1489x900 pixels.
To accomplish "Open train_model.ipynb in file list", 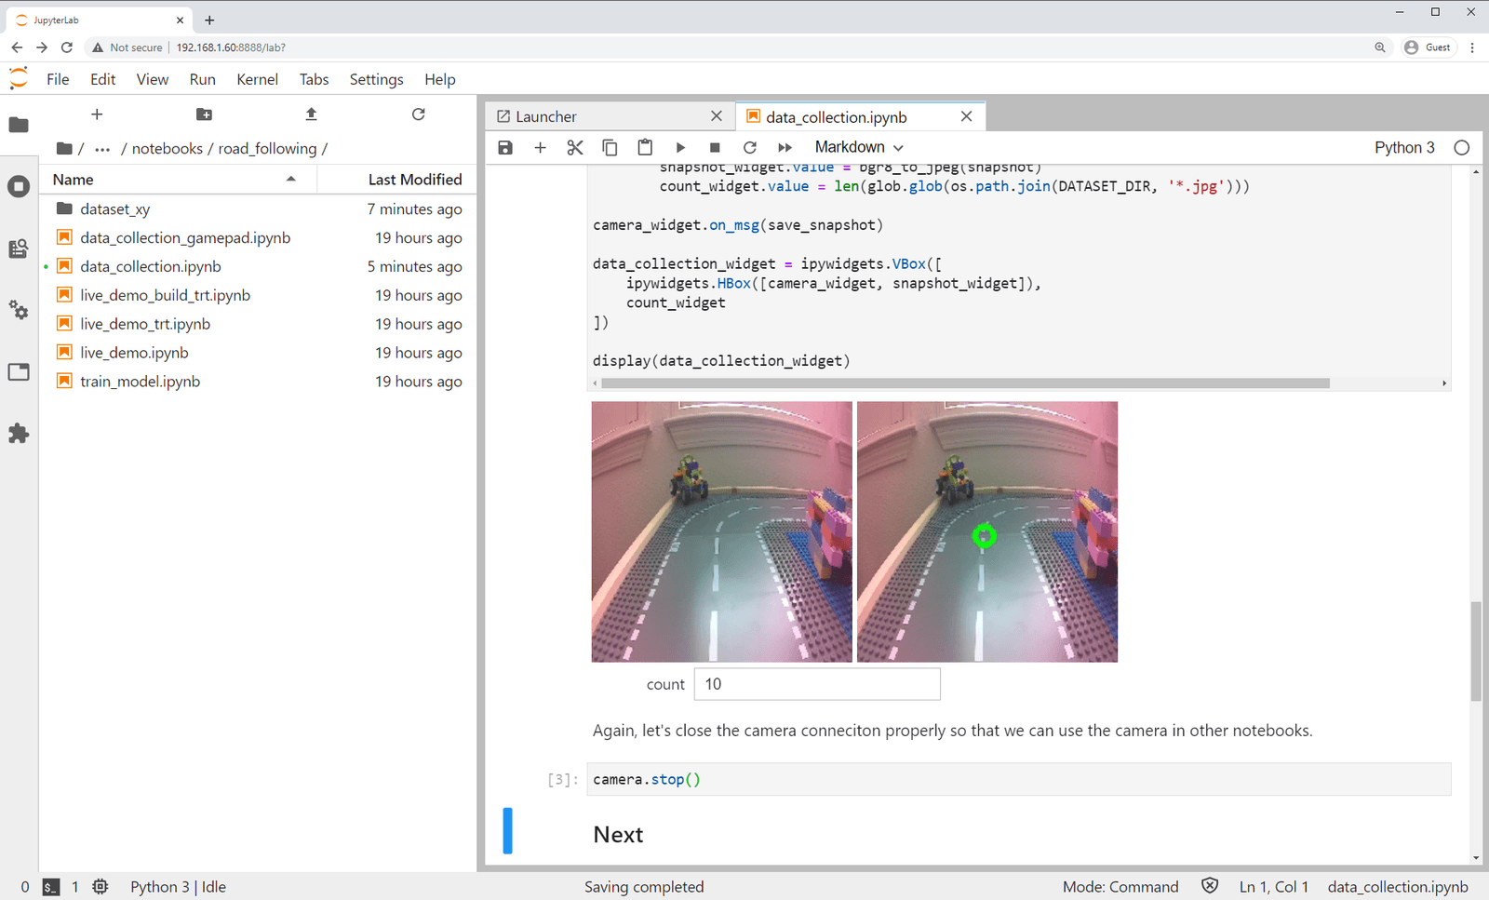I will [x=259, y=382].
